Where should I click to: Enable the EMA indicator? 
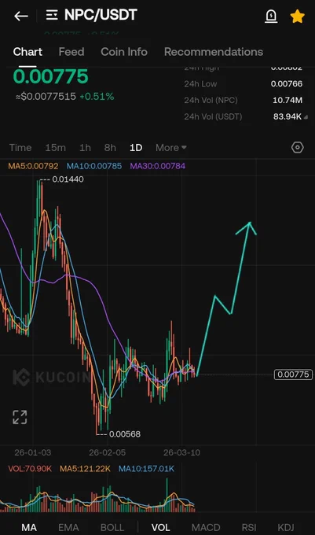point(68,527)
